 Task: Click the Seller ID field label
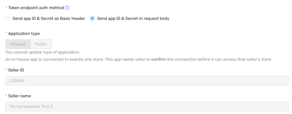pos(16,70)
